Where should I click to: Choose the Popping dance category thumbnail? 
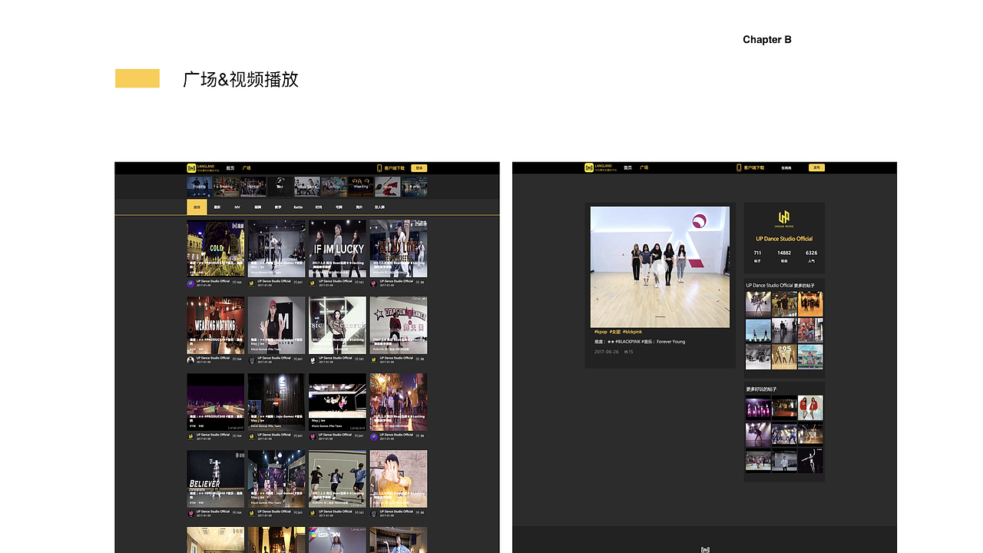tap(200, 186)
